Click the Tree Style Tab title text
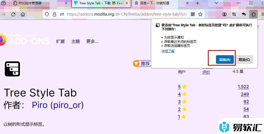 tap(40, 93)
